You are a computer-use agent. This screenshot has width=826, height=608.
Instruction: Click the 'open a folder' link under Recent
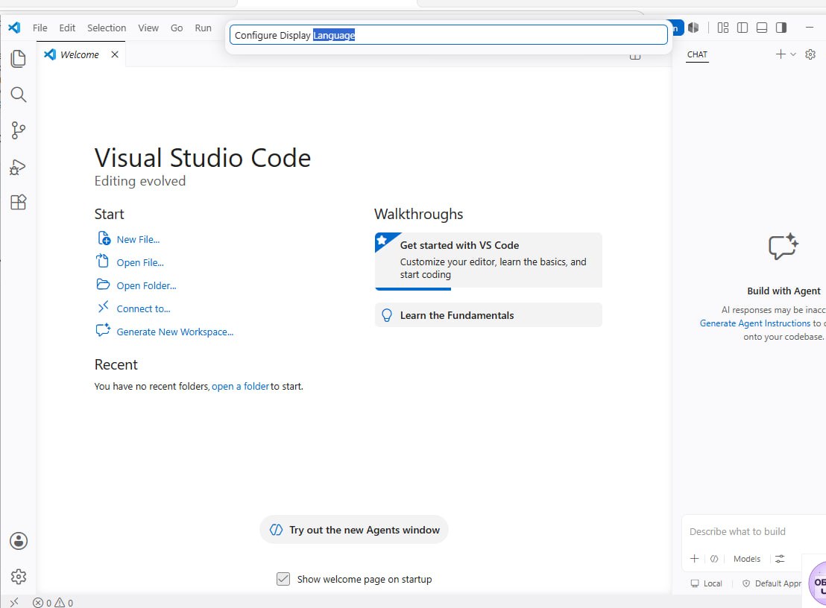240,387
